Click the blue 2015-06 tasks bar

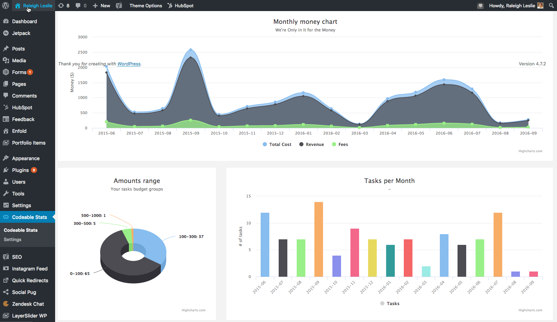[x=265, y=245]
